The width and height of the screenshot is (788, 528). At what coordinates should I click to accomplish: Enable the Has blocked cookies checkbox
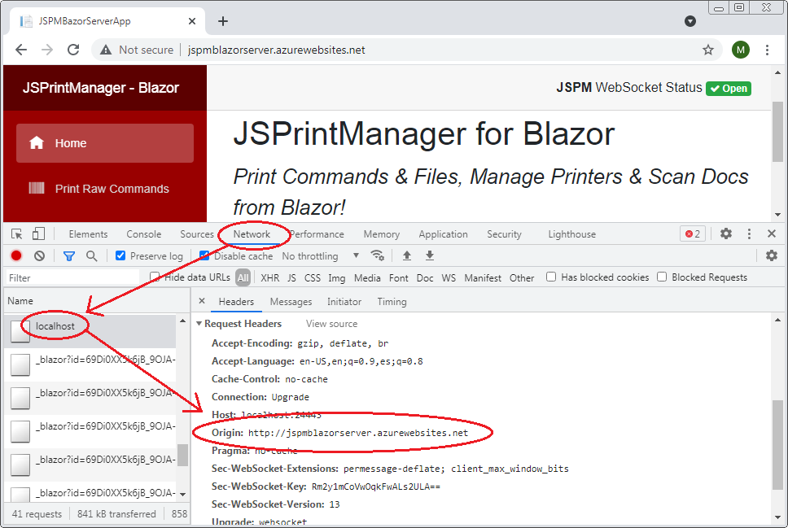point(551,277)
